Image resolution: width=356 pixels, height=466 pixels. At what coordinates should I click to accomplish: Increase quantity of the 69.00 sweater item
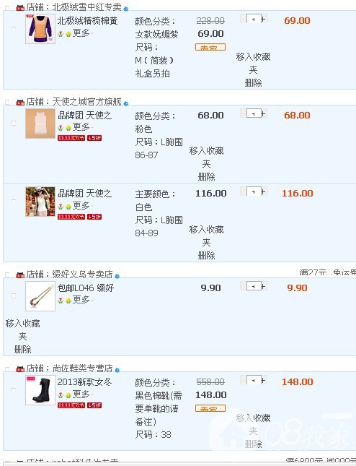264,19
